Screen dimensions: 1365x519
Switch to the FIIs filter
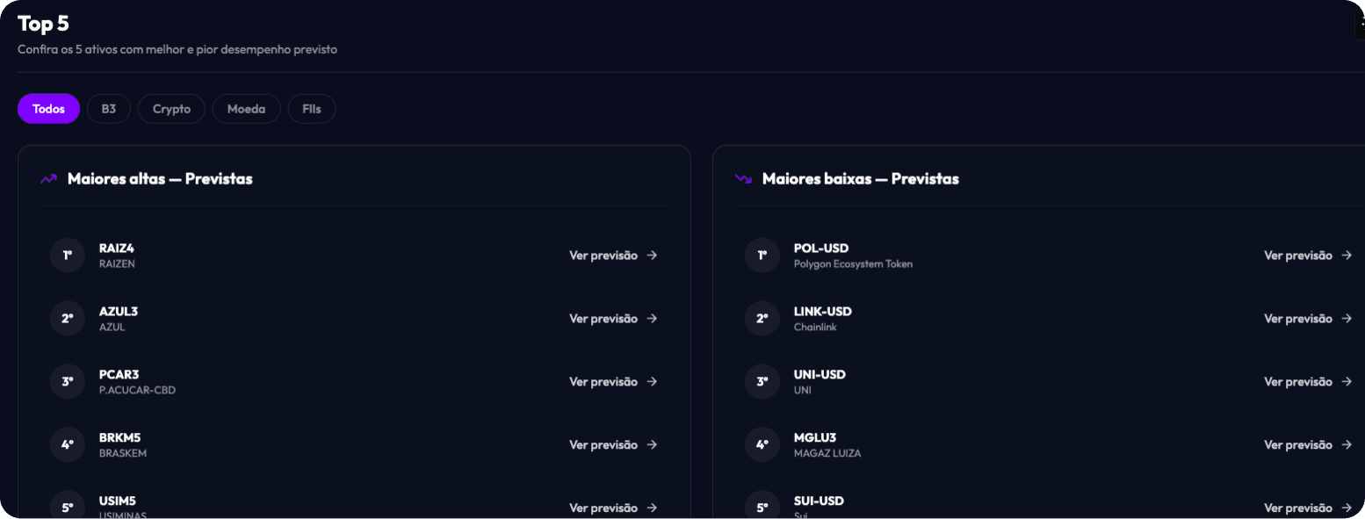[312, 109]
